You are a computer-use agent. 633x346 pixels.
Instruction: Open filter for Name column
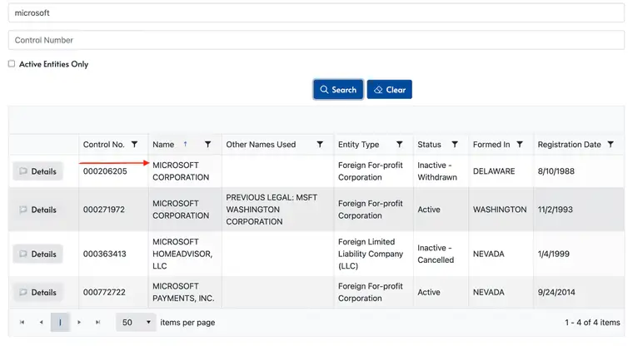coord(207,145)
